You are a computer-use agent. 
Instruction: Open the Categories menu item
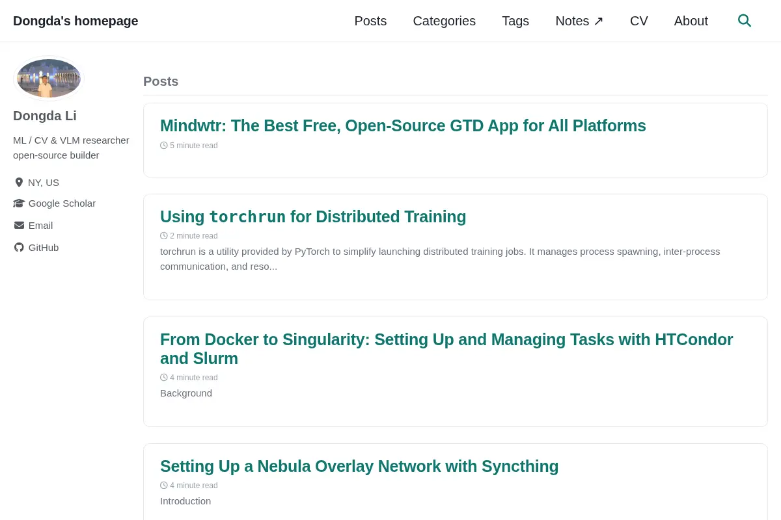pos(445,21)
